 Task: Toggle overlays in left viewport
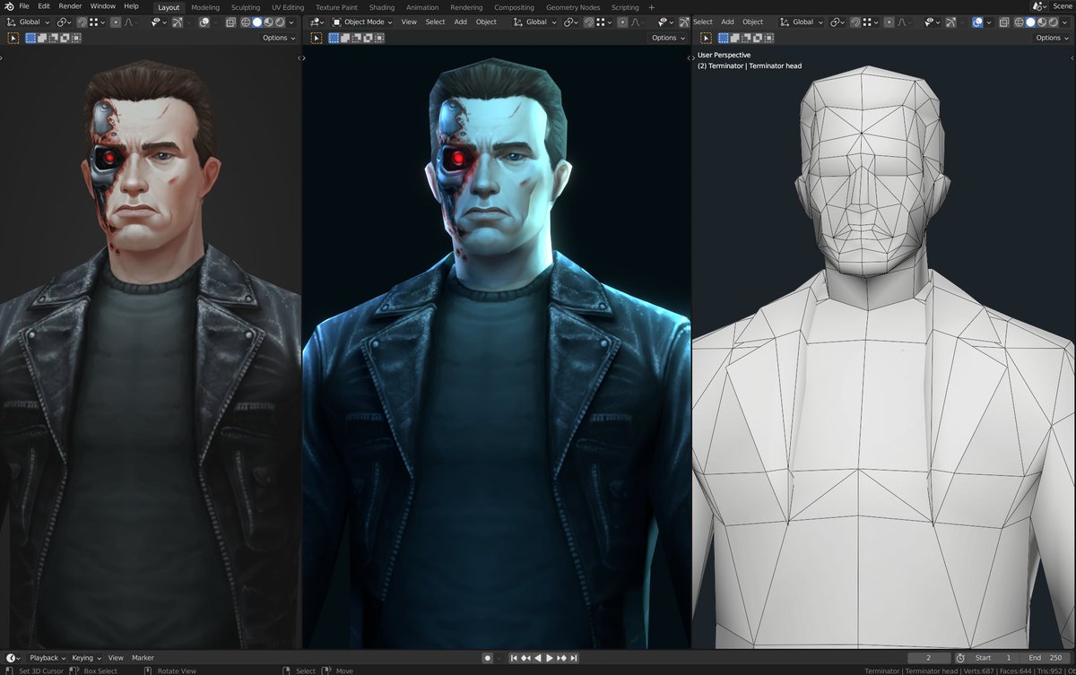pos(204,22)
